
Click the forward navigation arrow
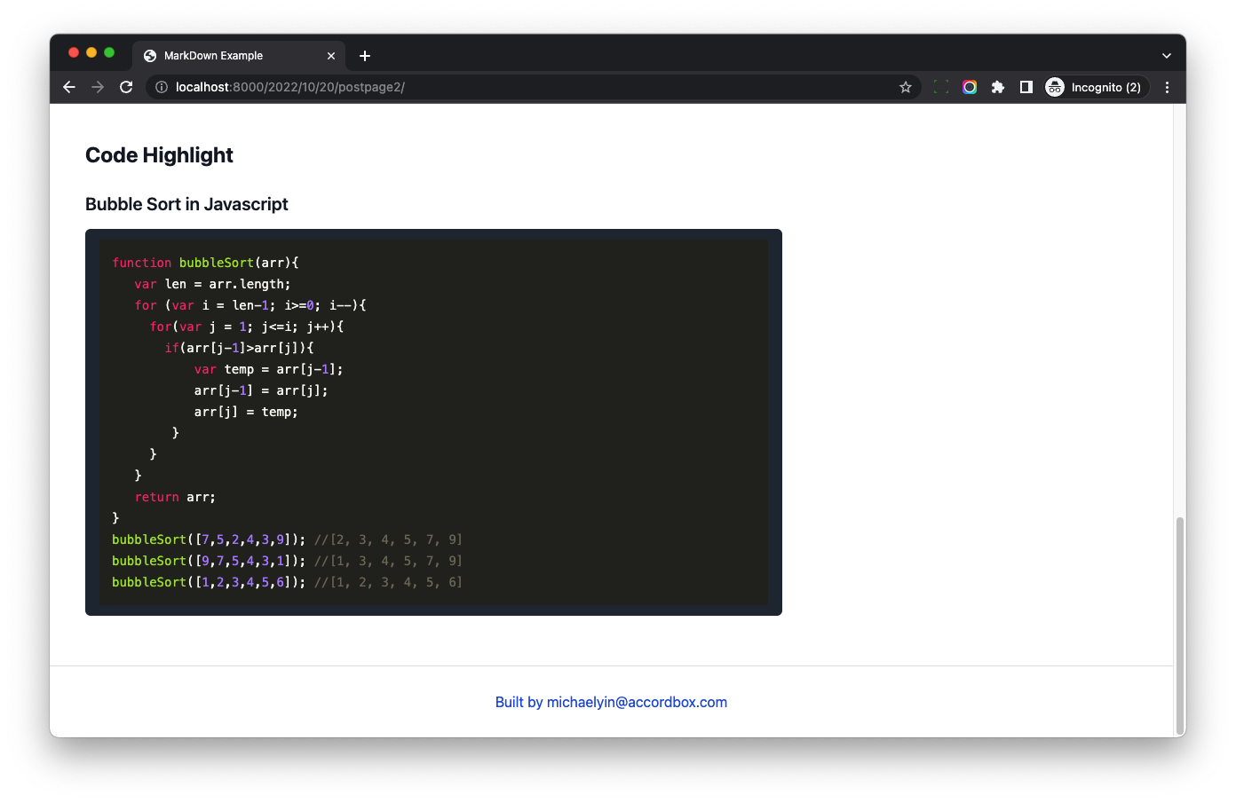(x=98, y=87)
